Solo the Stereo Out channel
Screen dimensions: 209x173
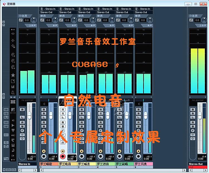[x=193, y=113]
